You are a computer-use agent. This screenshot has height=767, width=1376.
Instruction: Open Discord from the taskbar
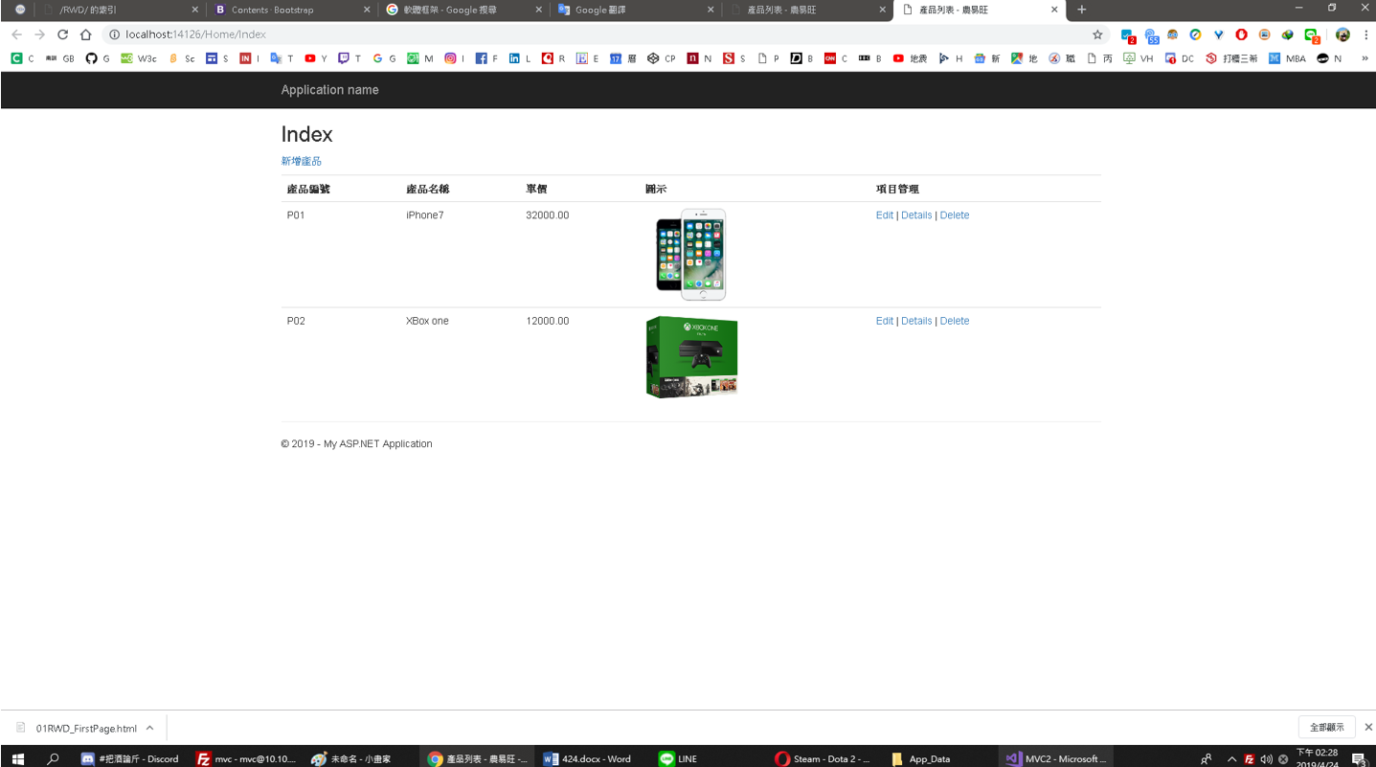130,758
